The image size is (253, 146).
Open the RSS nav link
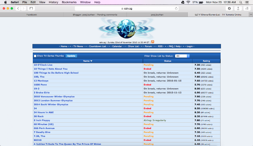coord(160,46)
